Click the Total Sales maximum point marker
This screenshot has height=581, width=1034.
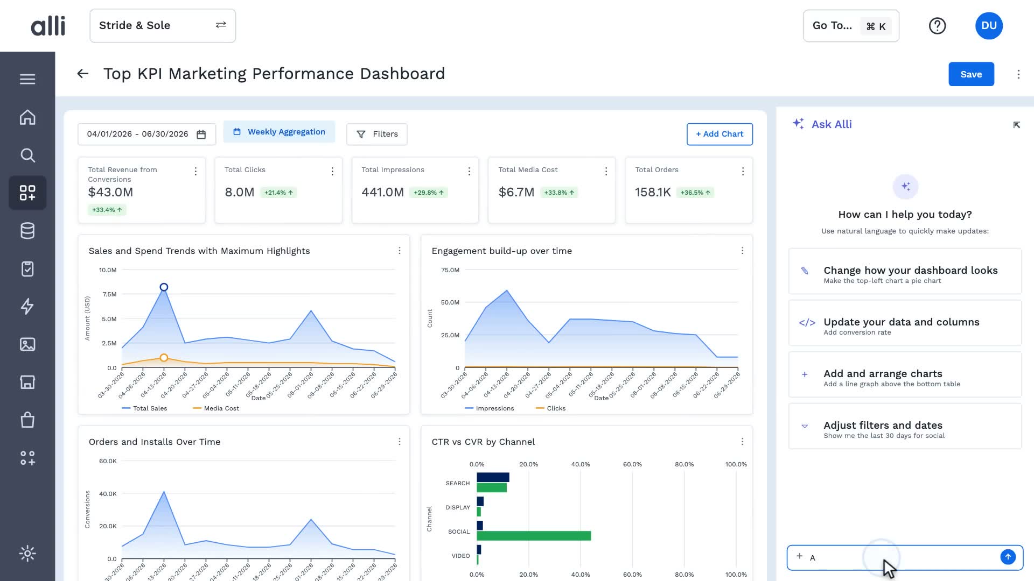(164, 287)
